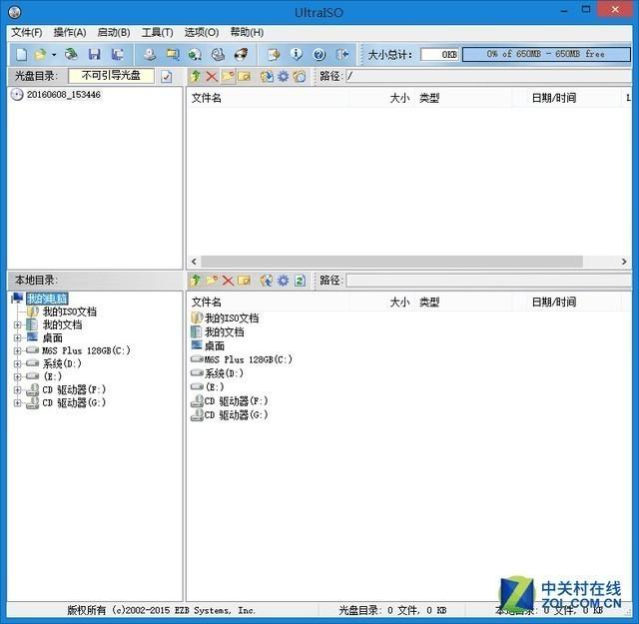Sort local files by 类型 column header
This screenshot has width=639, height=624.
(x=429, y=302)
